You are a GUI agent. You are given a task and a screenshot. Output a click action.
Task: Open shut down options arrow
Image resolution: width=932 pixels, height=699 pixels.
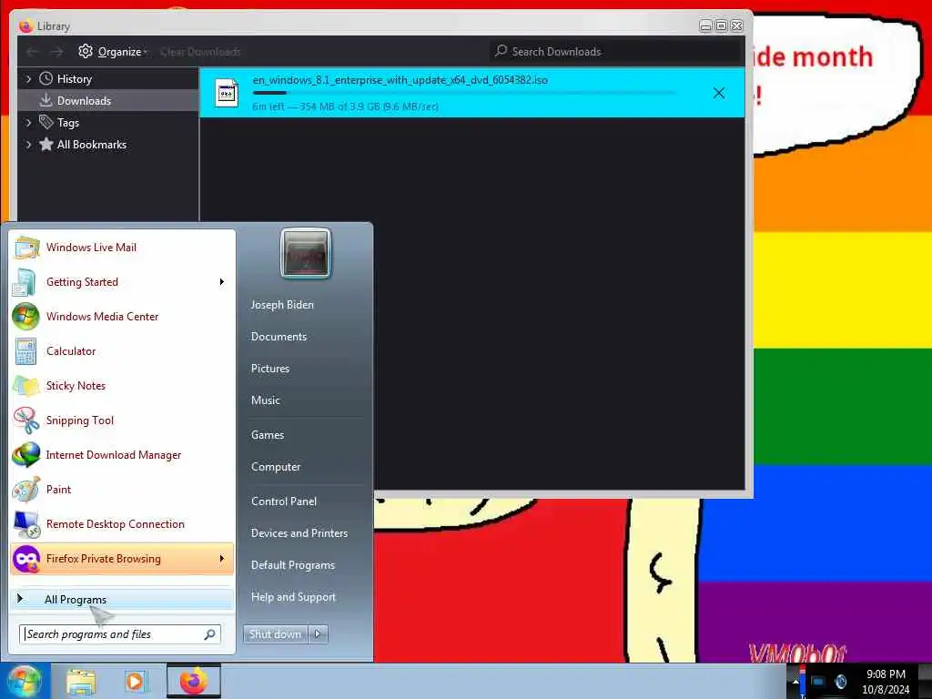pos(318,634)
